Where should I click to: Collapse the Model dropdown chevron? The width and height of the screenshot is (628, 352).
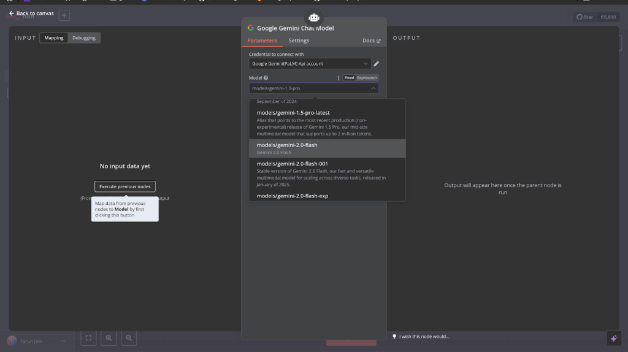point(373,88)
